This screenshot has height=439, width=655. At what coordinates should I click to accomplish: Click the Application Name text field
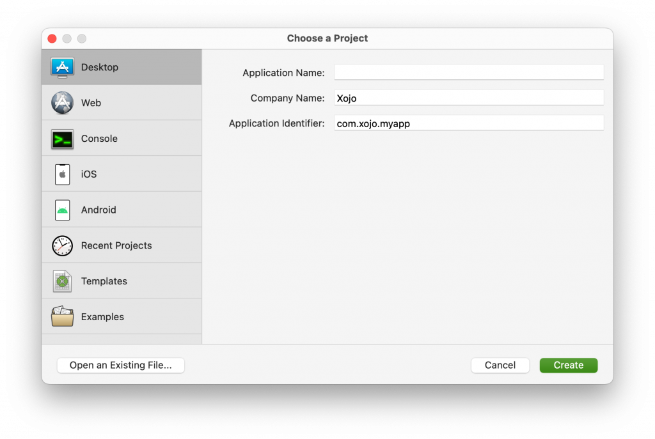pyautogui.click(x=468, y=72)
